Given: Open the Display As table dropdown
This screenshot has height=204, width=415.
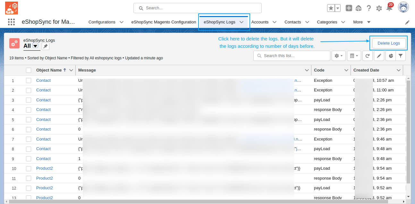Looking at the screenshot, I should 354,56.
